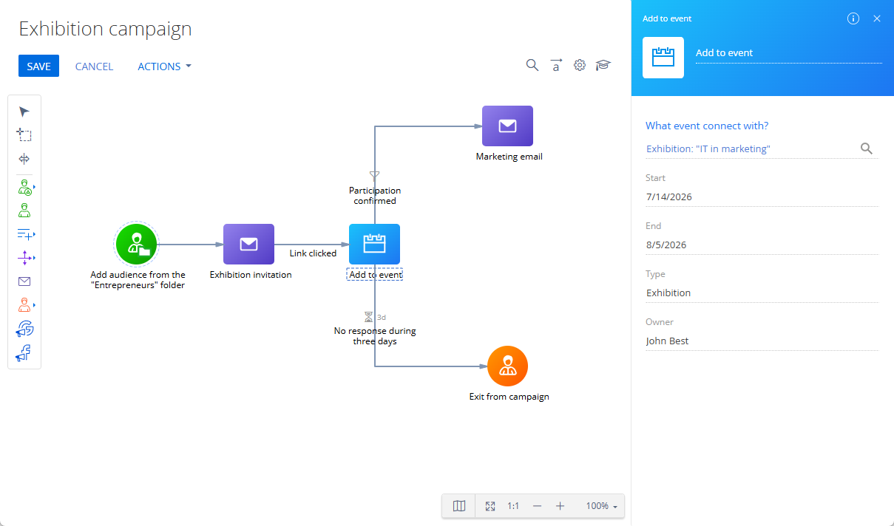Close the Add to event panel
The width and height of the screenshot is (894, 526).
click(x=877, y=18)
